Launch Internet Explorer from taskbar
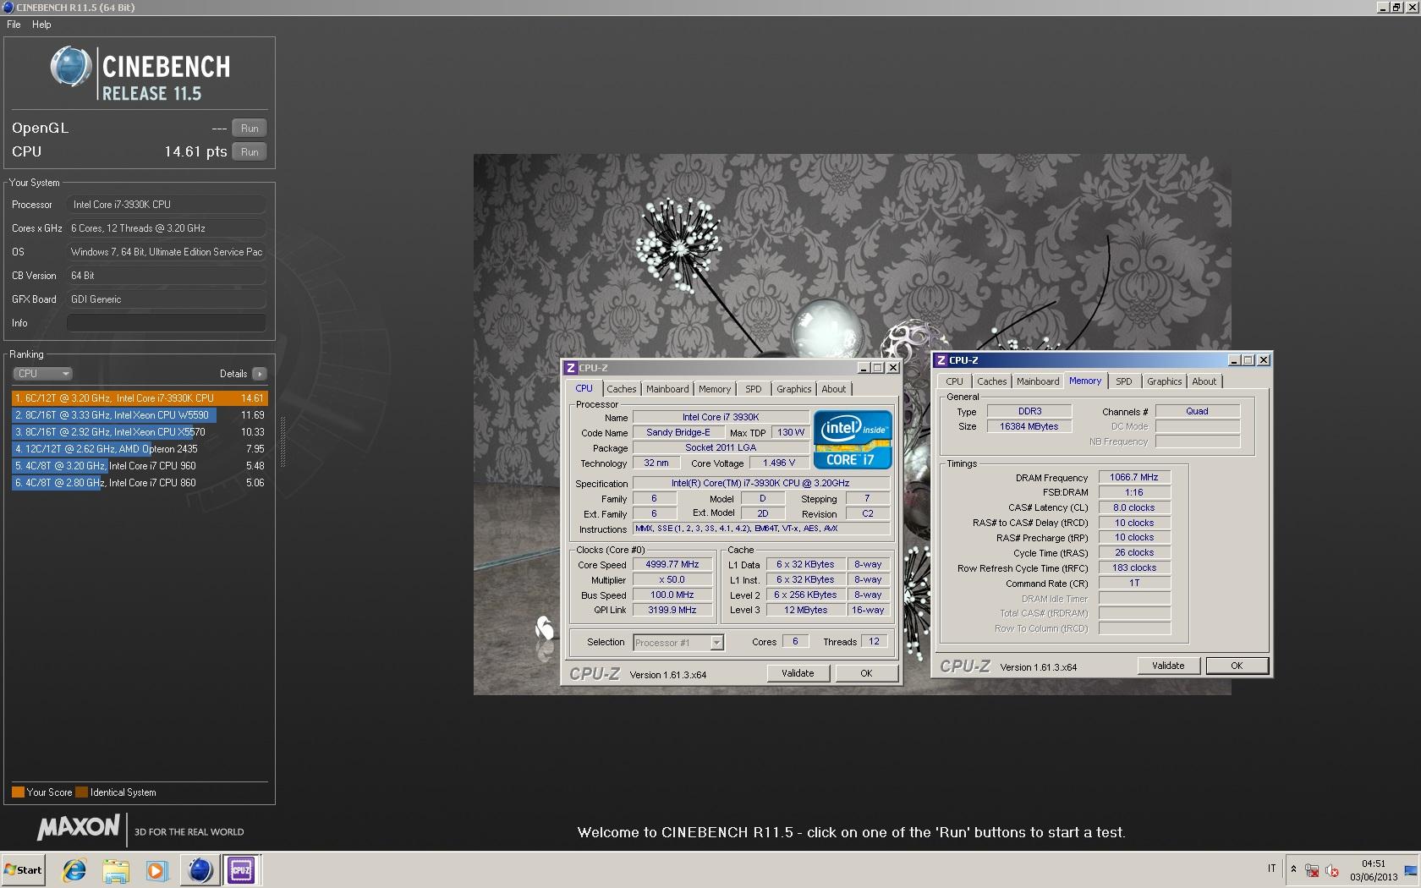1421x888 pixels. tap(74, 869)
